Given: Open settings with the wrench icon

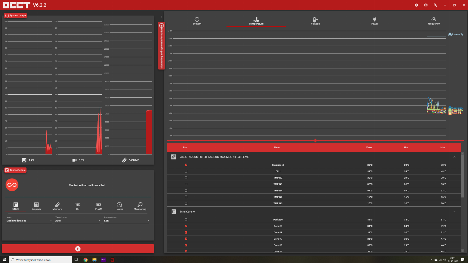Looking at the screenshot, I should 435,5.
